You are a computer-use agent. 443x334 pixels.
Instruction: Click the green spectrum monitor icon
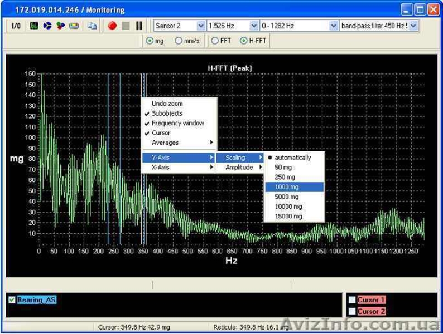(x=34, y=26)
